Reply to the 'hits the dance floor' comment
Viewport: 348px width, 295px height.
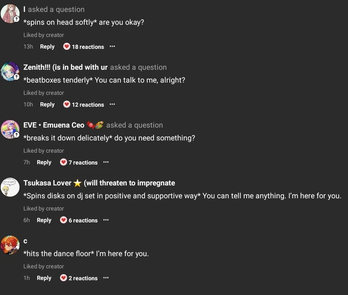pyautogui.click(x=44, y=278)
